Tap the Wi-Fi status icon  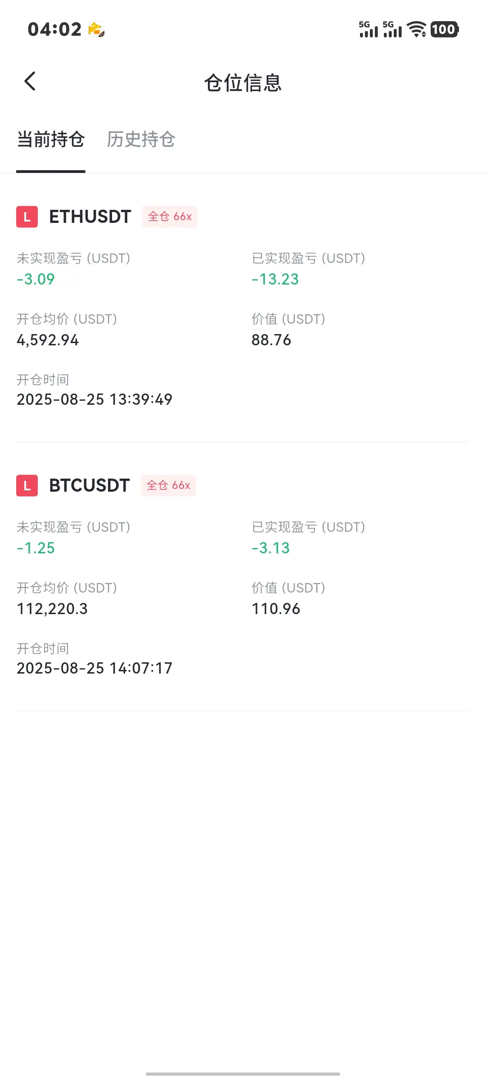click(x=417, y=29)
